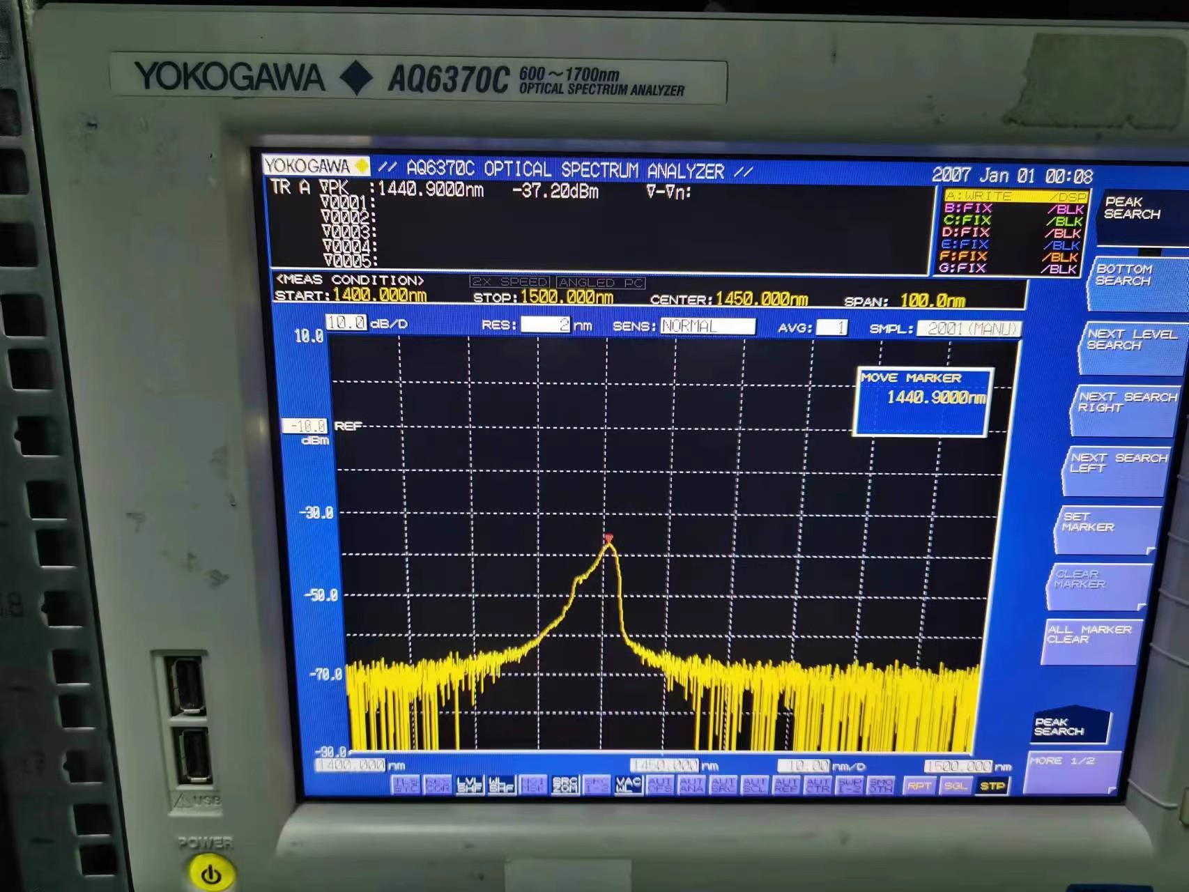Screen dimensions: 1189x892
Task: Select trace D:FIX /BLK
Action: tap(1012, 232)
